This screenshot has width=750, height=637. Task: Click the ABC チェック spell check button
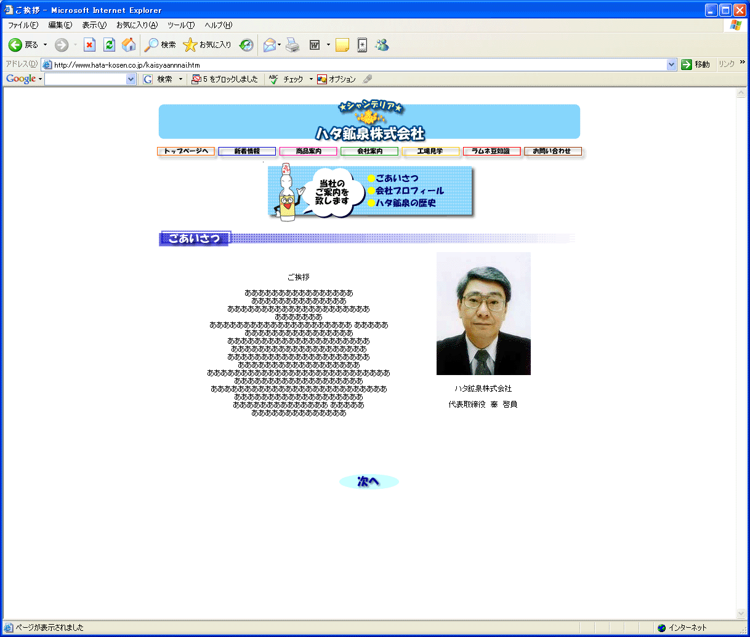(286, 79)
